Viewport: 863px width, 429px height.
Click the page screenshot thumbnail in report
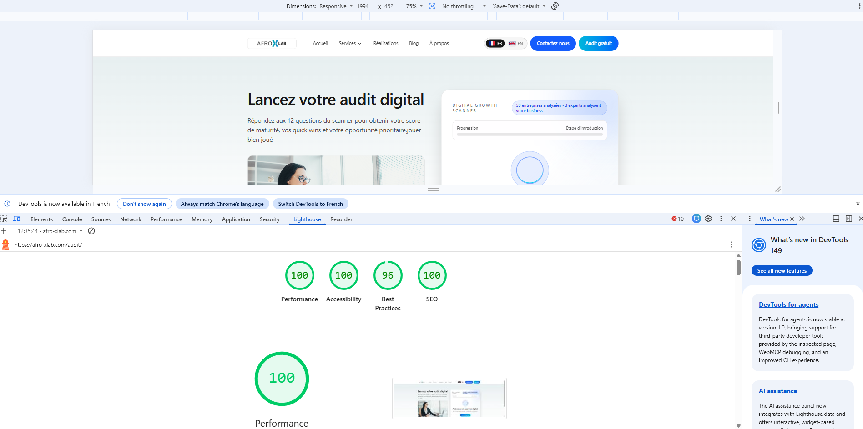(x=449, y=398)
